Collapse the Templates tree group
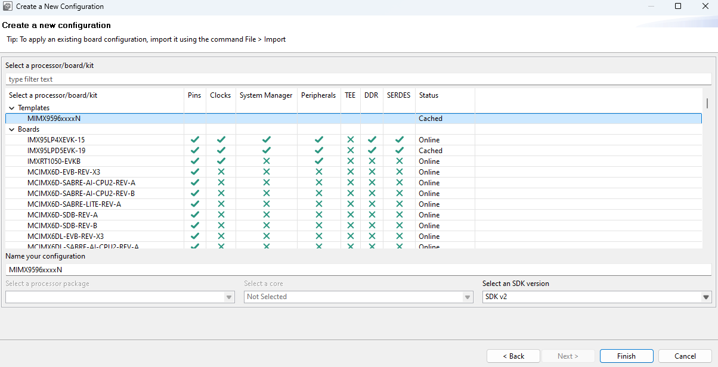The height and width of the screenshot is (367, 718). pyautogui.click(x=12, y=108)
